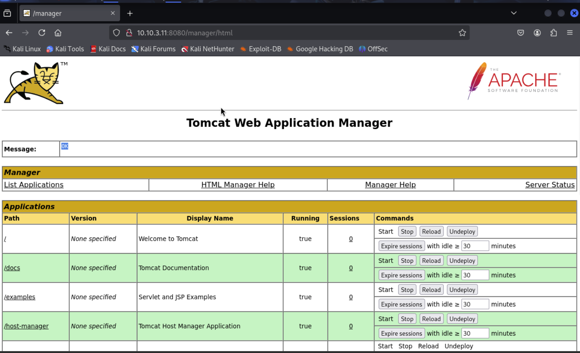Open the browser home page
The width and height of the screenshot is (580, 353).
point(58,33)
